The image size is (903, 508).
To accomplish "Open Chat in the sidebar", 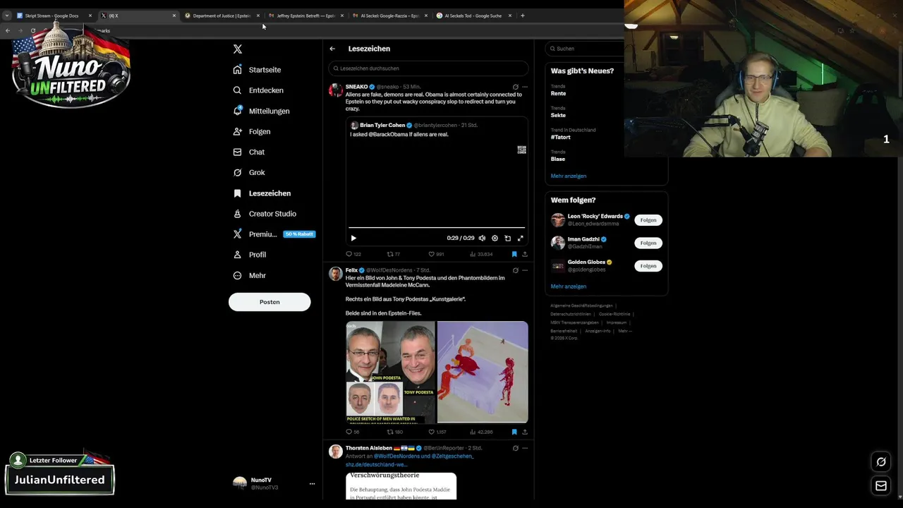I will (x=249, y=152).
